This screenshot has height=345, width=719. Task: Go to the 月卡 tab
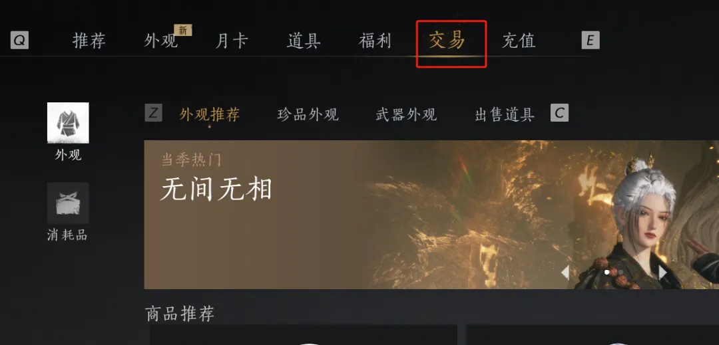tap(232, 41)
